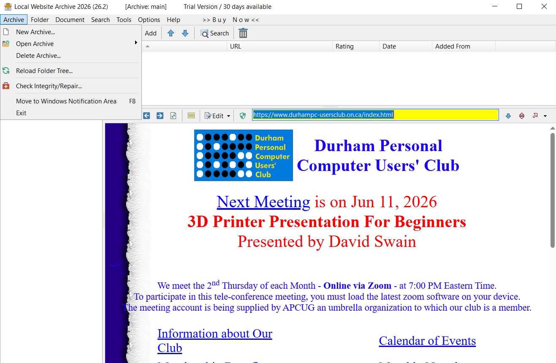Sort by the Date column header
Viewport: 556px width, 363px height.
406,46
